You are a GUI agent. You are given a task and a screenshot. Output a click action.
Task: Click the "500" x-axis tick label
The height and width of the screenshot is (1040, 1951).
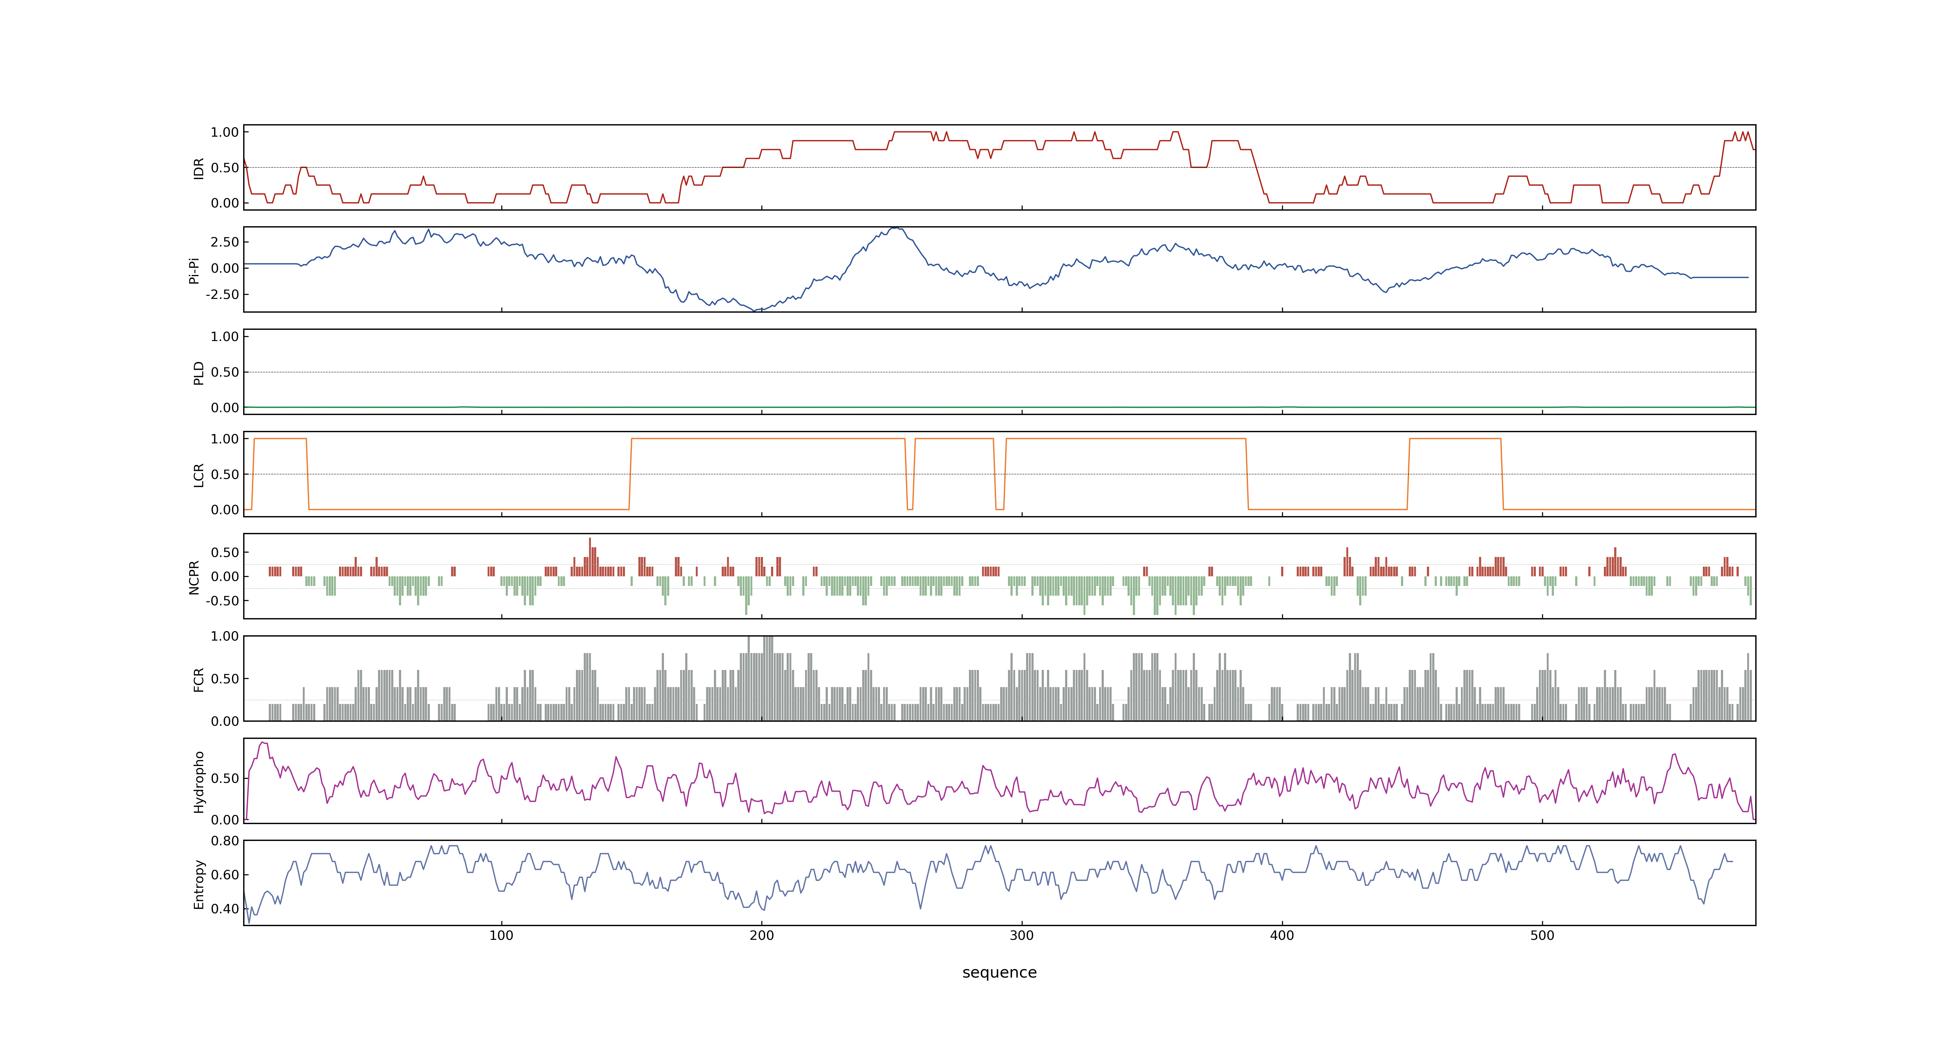click(x=1542, y=935)
